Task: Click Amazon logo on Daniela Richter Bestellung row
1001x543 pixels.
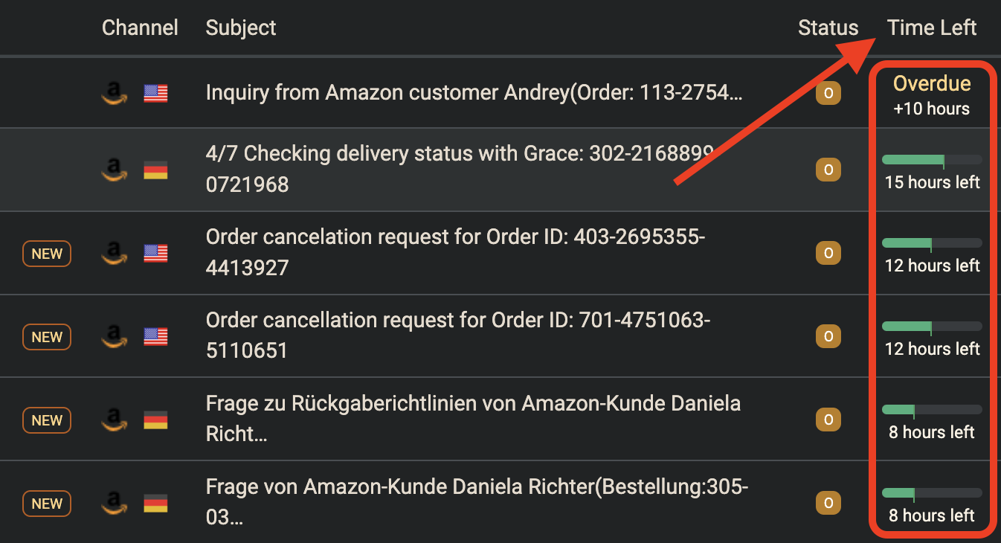Action: click(114, 504)
